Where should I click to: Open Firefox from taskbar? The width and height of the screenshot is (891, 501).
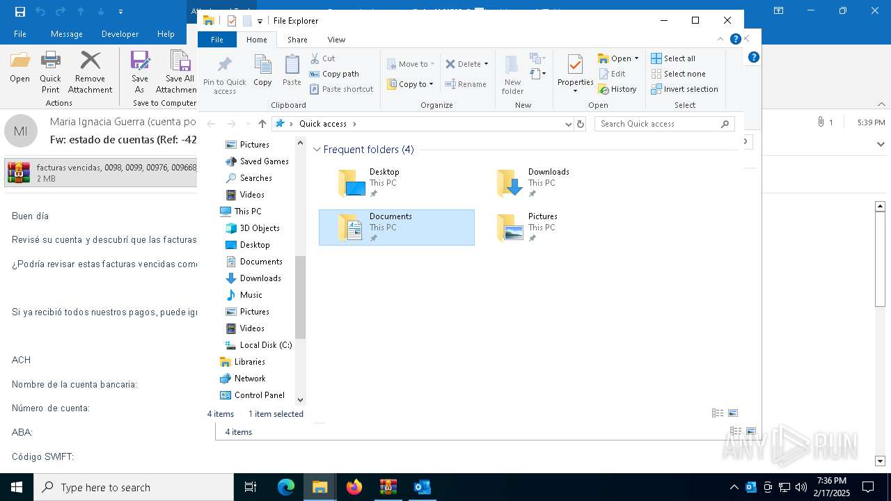[354, 487]
